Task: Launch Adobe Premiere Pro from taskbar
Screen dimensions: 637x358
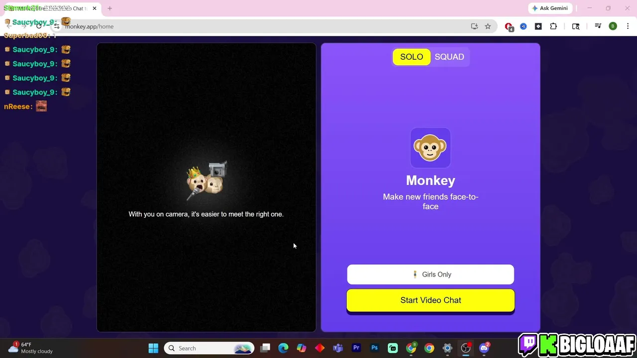Action: 356,348
